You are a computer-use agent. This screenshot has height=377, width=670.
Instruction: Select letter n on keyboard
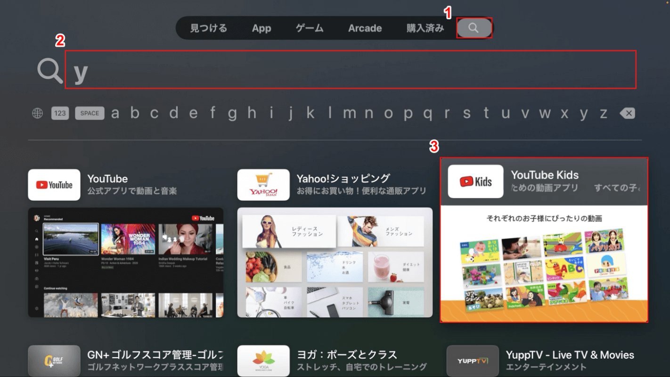pyautogui.click(x=369, y=114)
